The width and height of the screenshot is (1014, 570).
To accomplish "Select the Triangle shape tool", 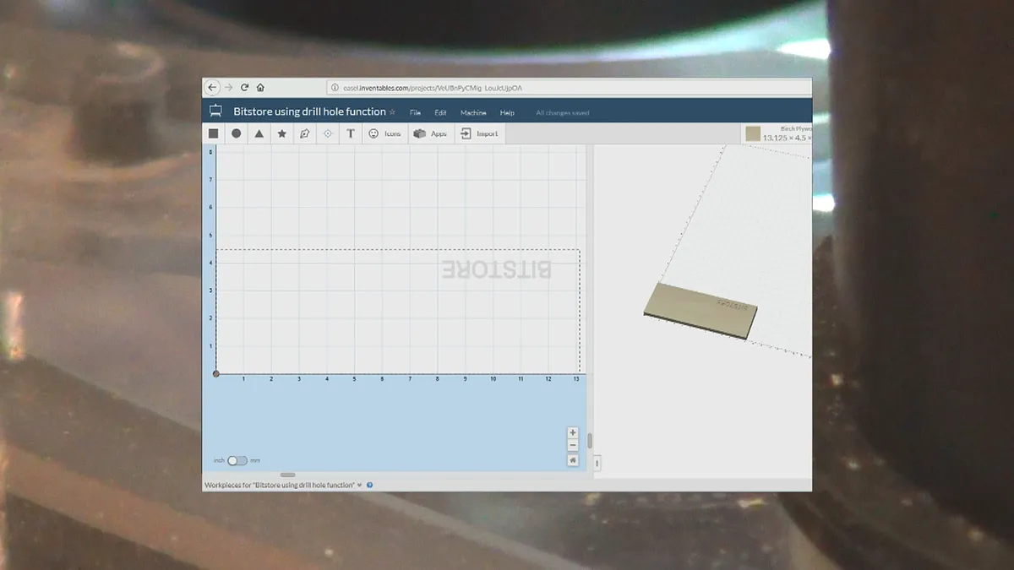I will (259, 133).
